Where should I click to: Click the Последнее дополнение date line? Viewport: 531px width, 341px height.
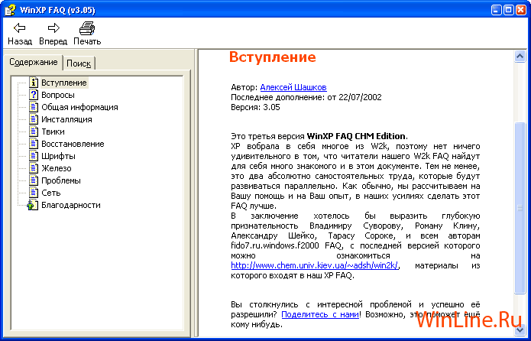click(306, 97)
